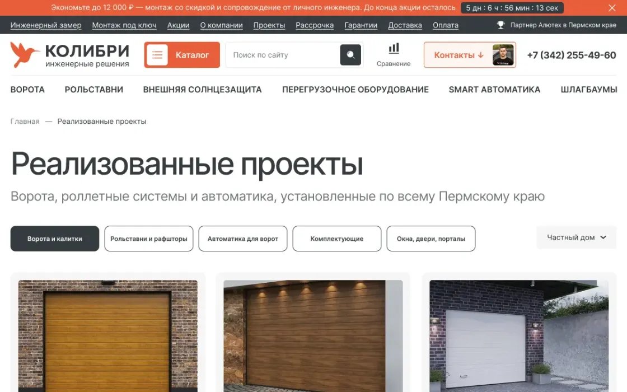Viewport: 627px width, 392px height.
Task: Open Рассрочка link
Action: (315, 25)
